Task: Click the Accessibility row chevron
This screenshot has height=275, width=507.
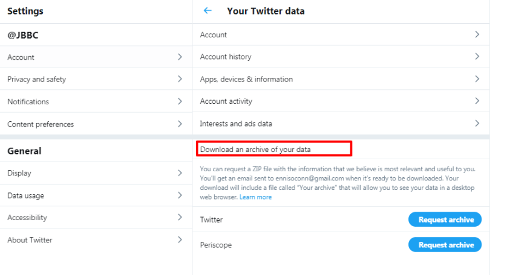Action: pos(180,218)
